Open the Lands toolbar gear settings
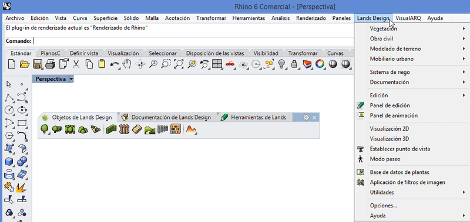 306,117
